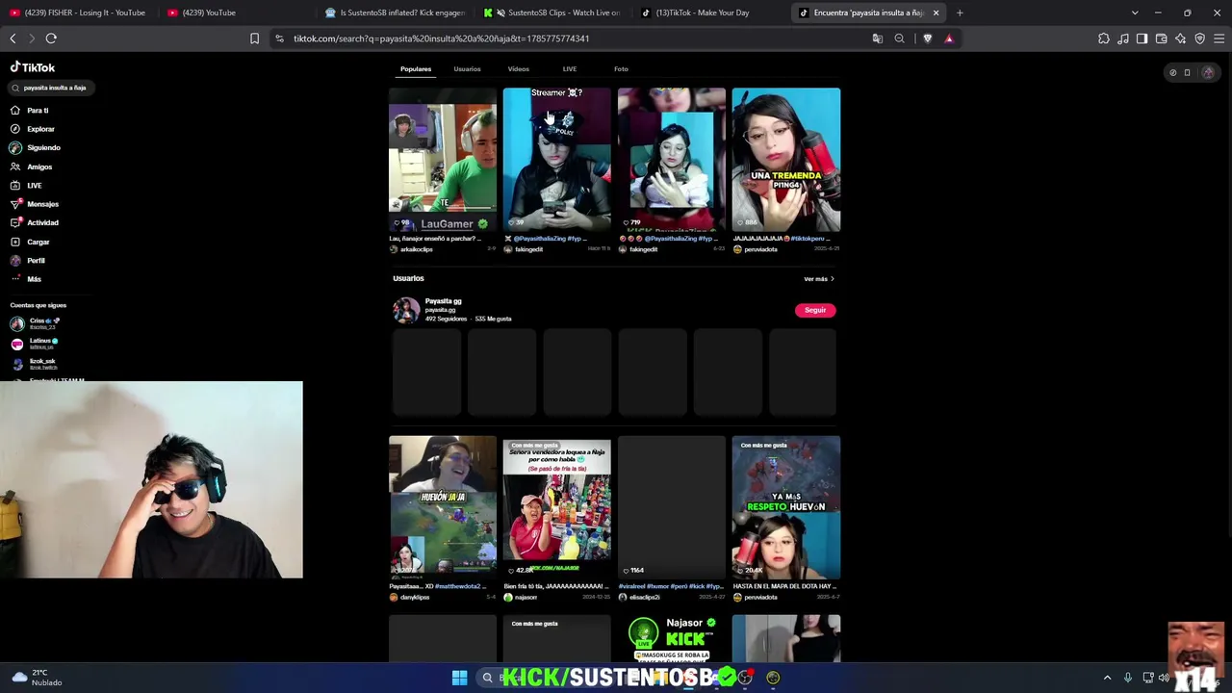This screenshot has width=1232, height=693.
Task: Play the Señora vendedora video thumbnail
Action: click(556, 507)
